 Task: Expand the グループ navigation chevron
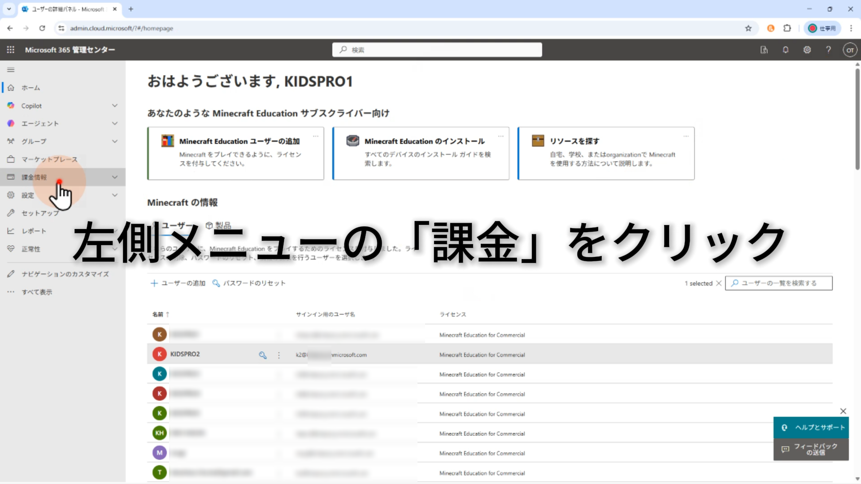pyautogui.click(x=115, y=141)
